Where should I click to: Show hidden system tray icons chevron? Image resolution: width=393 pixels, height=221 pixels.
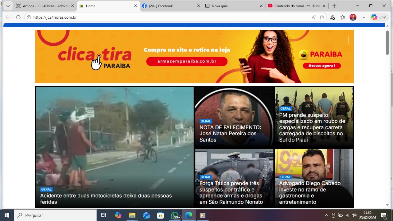(326, 215)
